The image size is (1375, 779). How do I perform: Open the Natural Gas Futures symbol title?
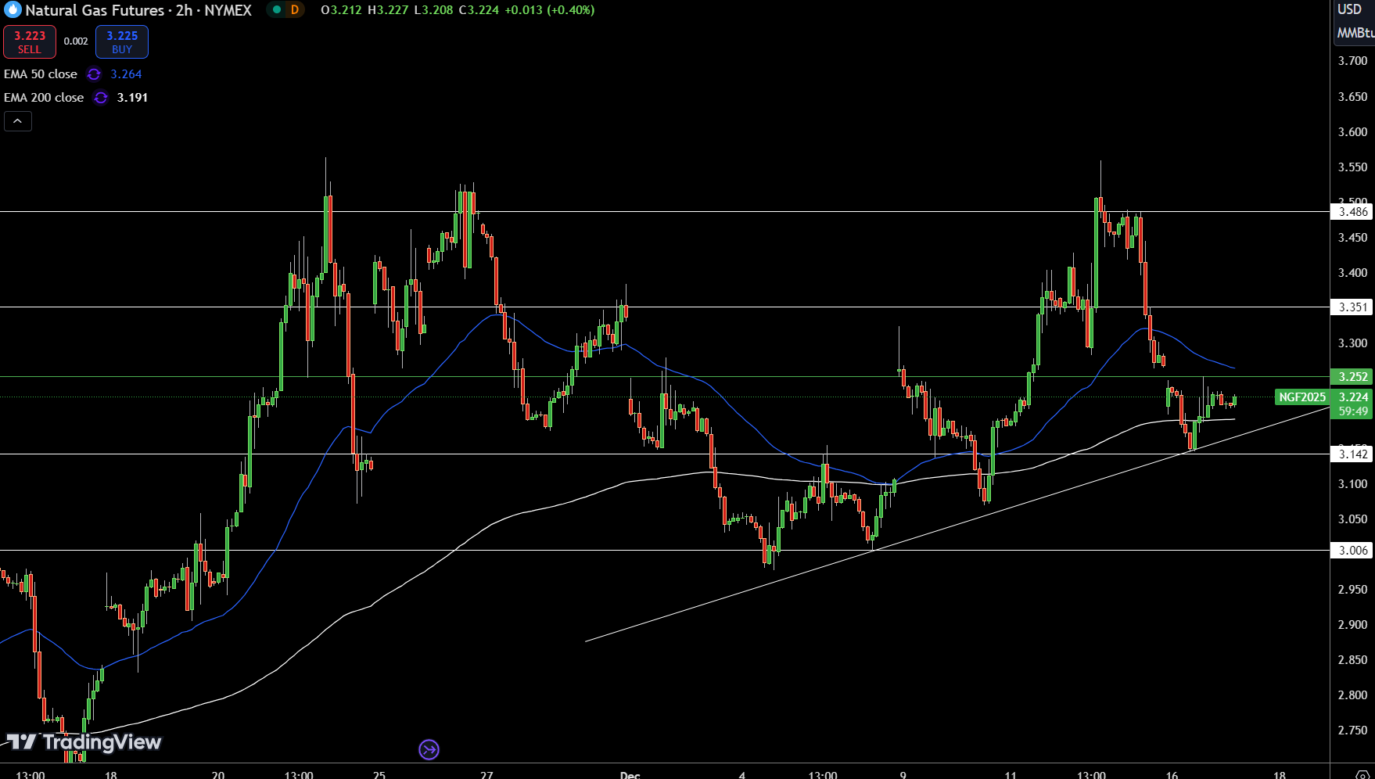click(x=138, y=10)
